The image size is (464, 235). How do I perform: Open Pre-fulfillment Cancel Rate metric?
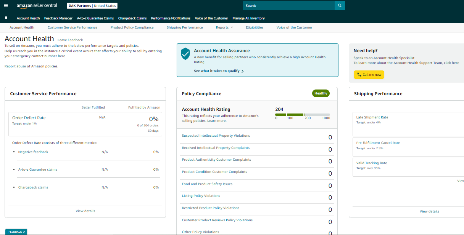pos(378,143)
